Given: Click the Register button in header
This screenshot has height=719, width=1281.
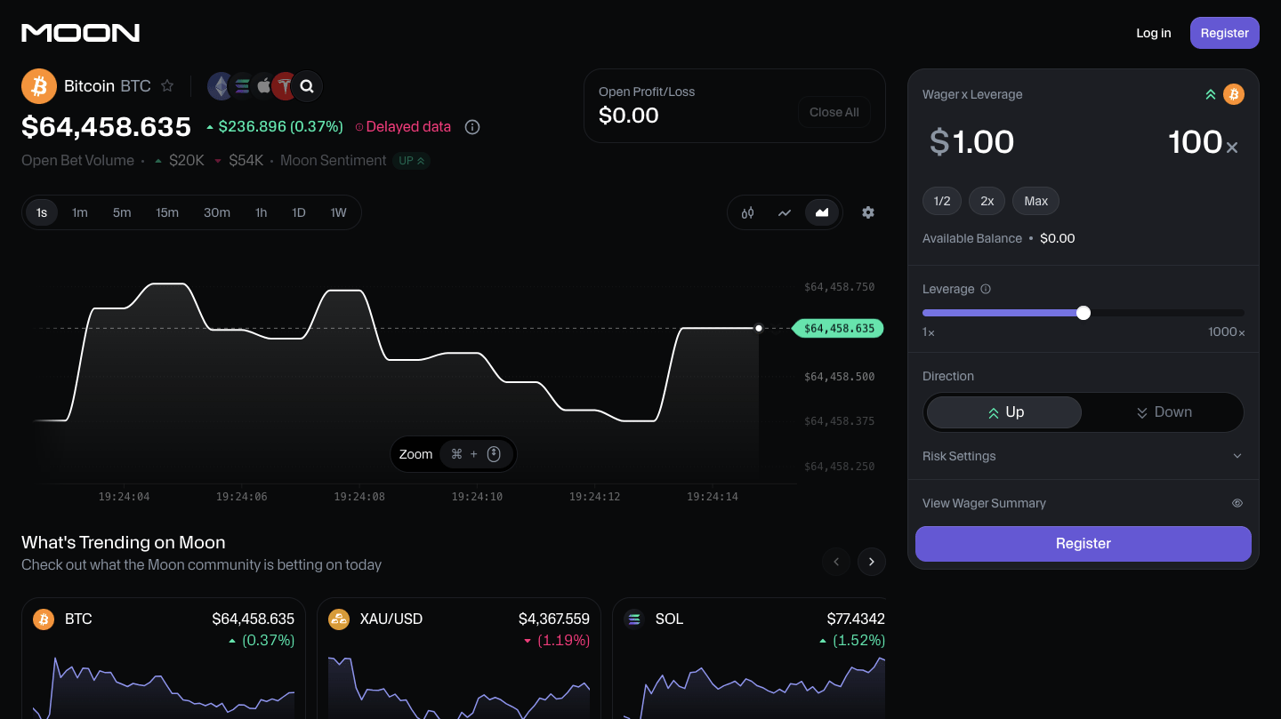Looking at the screenshot, I should (x=1225, y=33).
